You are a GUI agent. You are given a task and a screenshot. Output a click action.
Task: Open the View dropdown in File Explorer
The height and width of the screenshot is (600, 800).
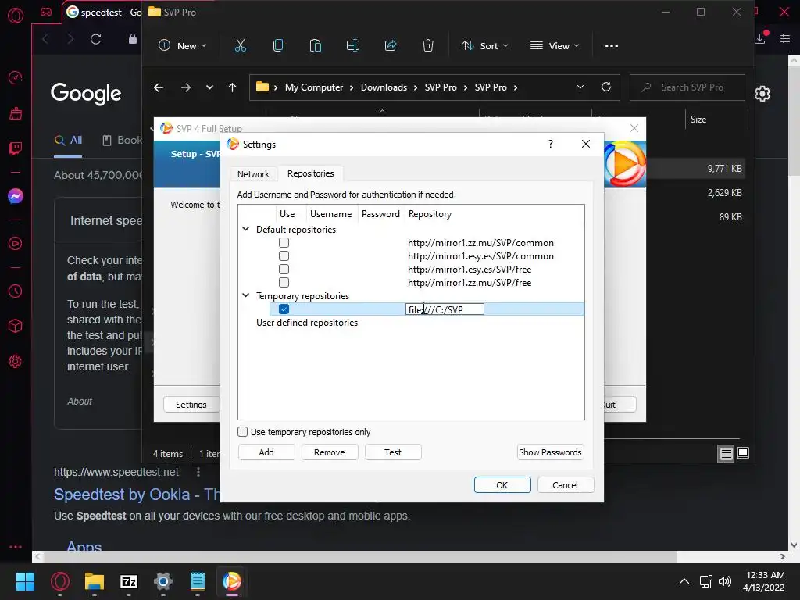click(555, 46)
